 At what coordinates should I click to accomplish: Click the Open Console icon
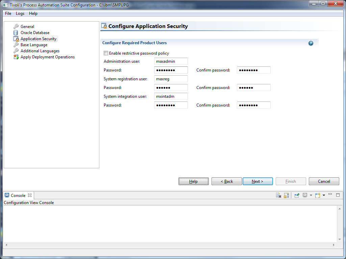pos(318,195)
